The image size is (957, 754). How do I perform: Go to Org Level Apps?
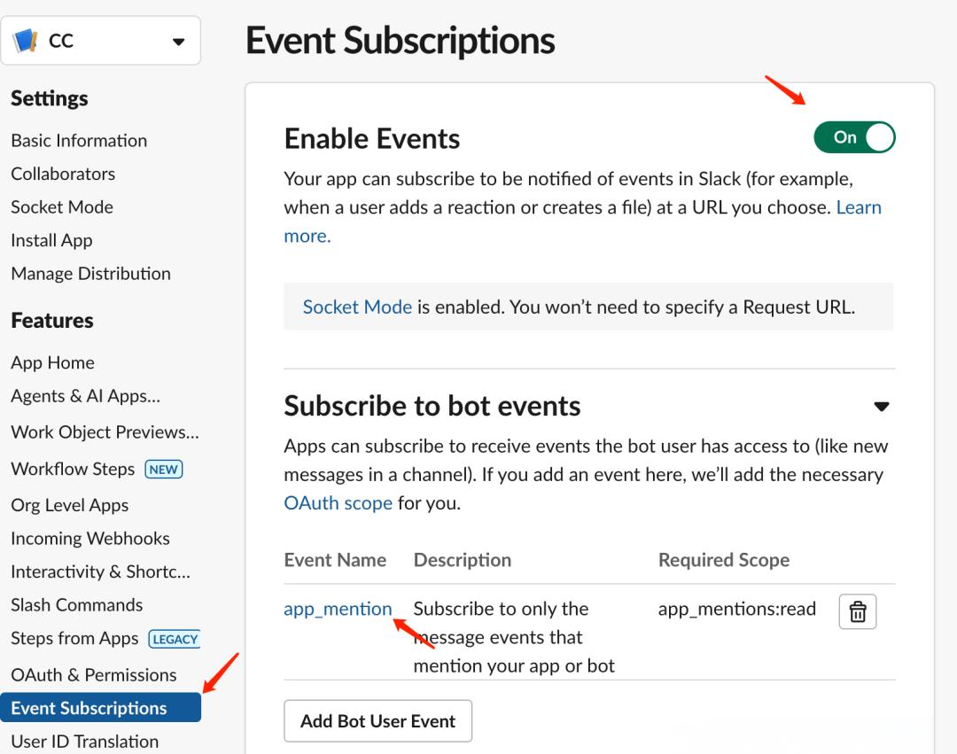[70, 505]
